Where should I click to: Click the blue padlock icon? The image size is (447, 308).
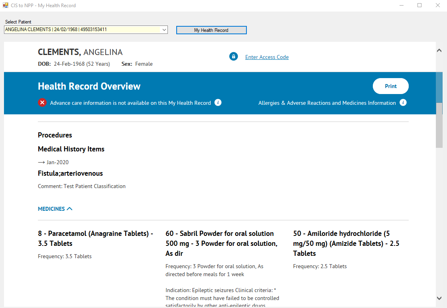pos(233,57)
